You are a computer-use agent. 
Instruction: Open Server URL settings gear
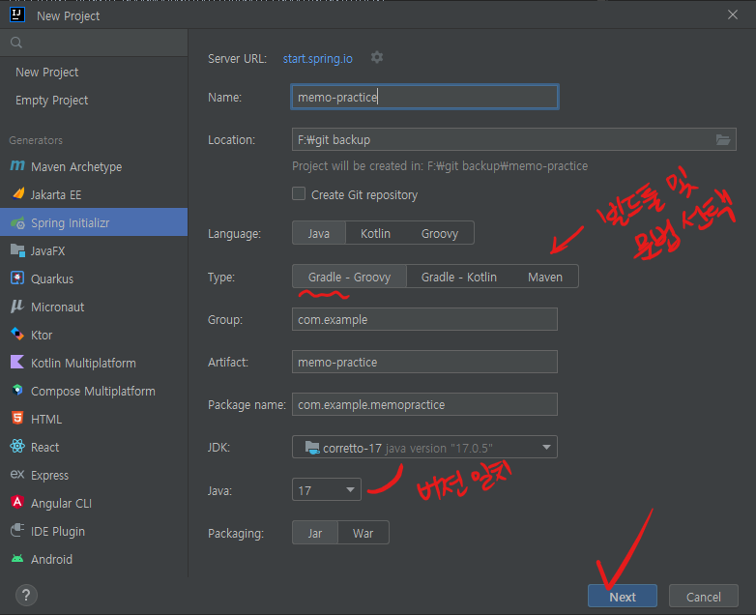377,58
